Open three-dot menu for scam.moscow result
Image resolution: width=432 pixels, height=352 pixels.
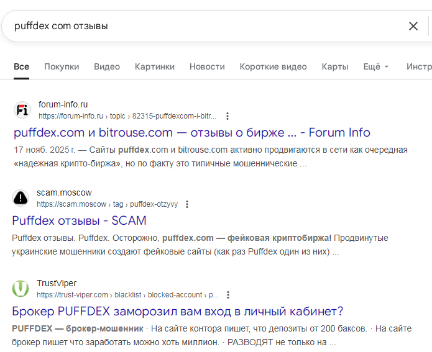pyautogui.click(x=187, y=204)
